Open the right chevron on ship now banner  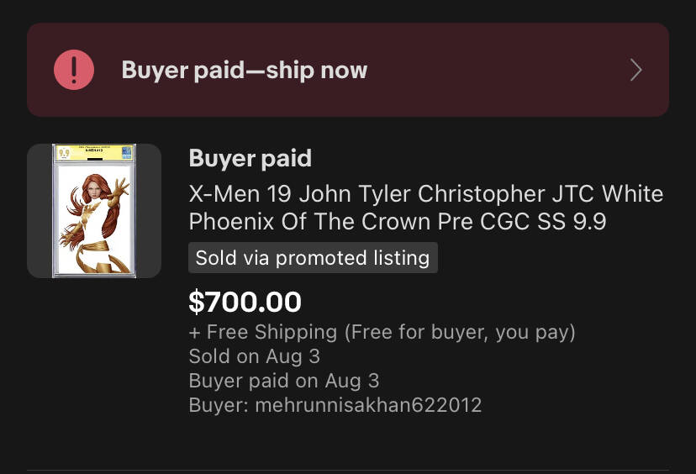coord(635,70)
